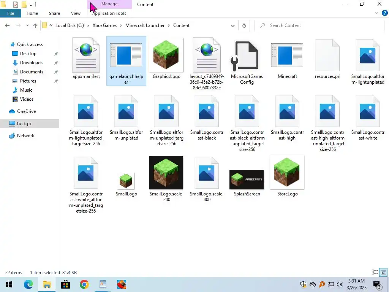Open the Application Tools tab

[109, 13]
